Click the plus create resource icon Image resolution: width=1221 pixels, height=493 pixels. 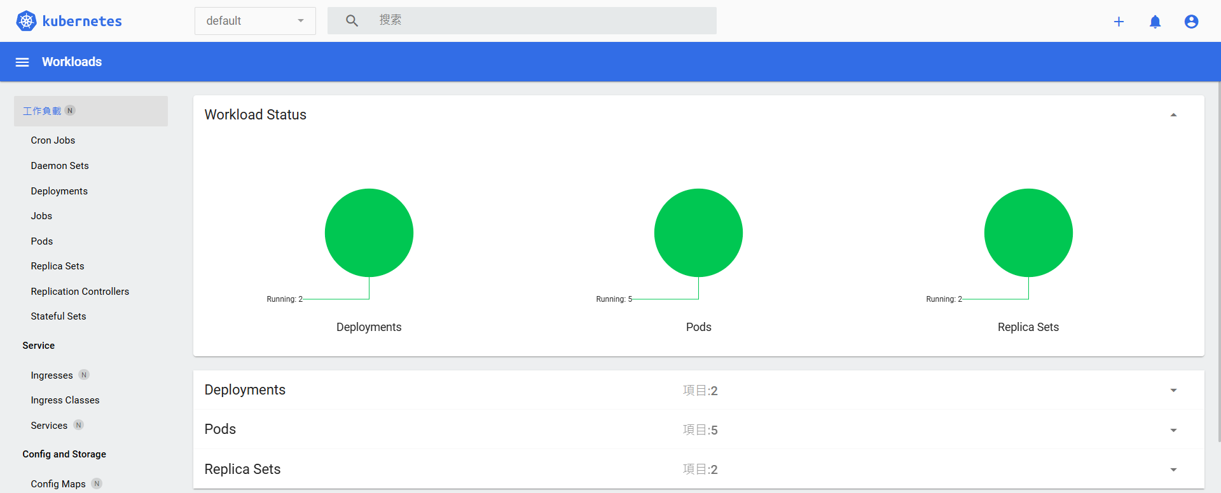point(1119,22)
